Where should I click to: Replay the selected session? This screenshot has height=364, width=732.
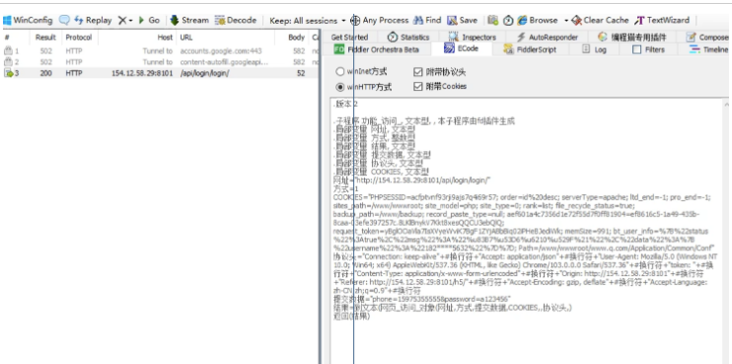coord(93,21)
